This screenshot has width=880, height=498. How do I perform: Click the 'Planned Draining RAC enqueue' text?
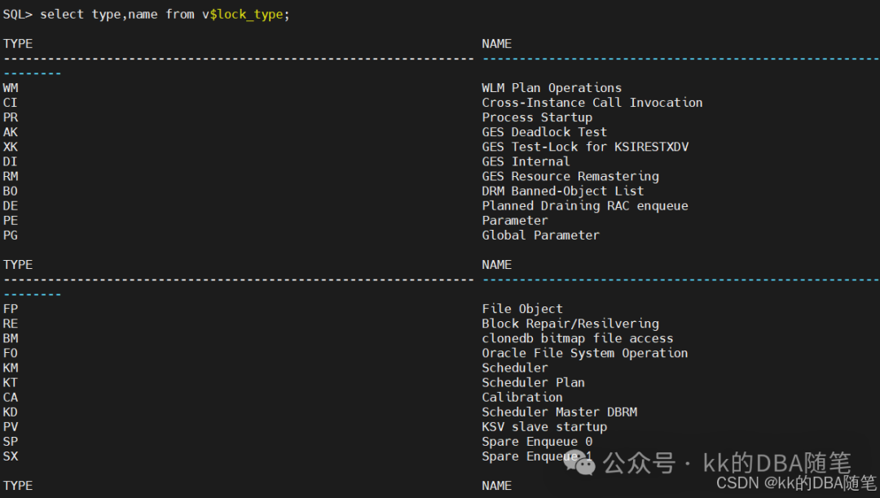click(584, 205)
